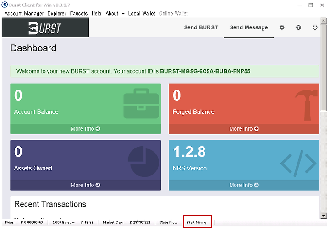Image resolution: width=330 pixels, height=228 pixels.
Task: Click the BURST logo
Action: (45, 28)
